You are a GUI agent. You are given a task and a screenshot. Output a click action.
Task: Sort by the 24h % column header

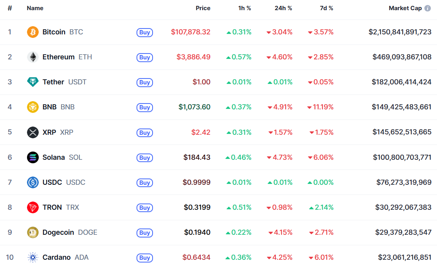tap(283, 8)
